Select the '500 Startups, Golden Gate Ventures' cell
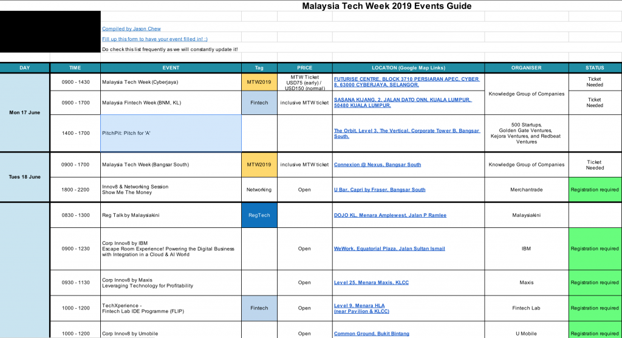 click(527, 134)
